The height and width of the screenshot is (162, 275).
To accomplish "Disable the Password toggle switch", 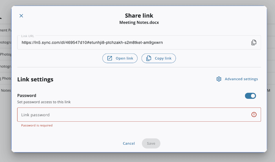I will coord(250,96).
